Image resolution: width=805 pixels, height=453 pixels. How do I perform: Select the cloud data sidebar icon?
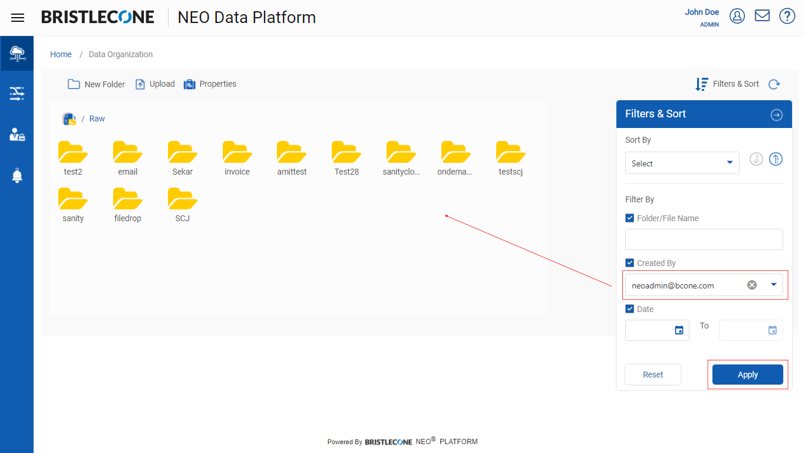coord(17,54)
